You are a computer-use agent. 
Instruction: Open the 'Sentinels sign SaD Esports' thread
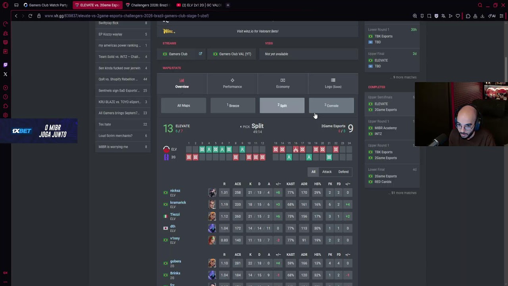click(123, 91)
